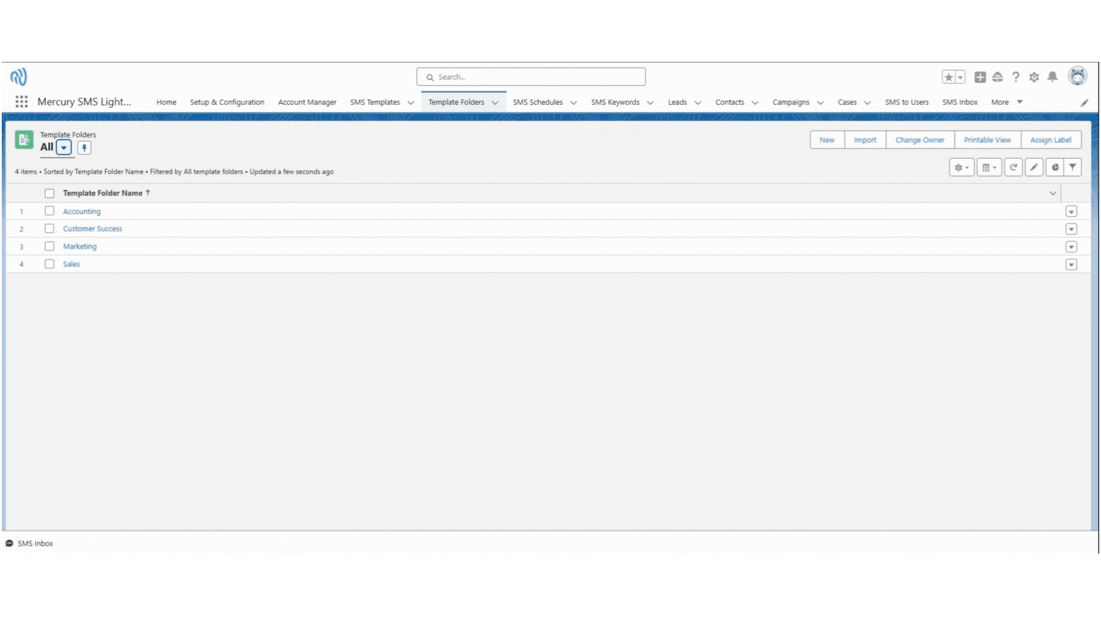
Task: Open the Sales folder link
Action: tap(71, 264)
